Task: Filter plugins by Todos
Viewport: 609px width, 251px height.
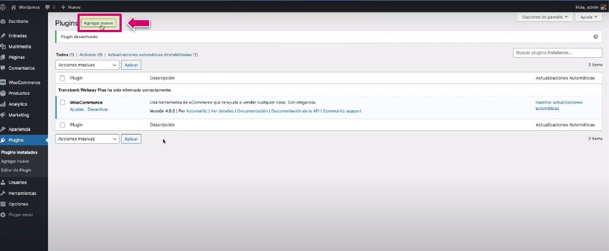Action: (62, 54)
